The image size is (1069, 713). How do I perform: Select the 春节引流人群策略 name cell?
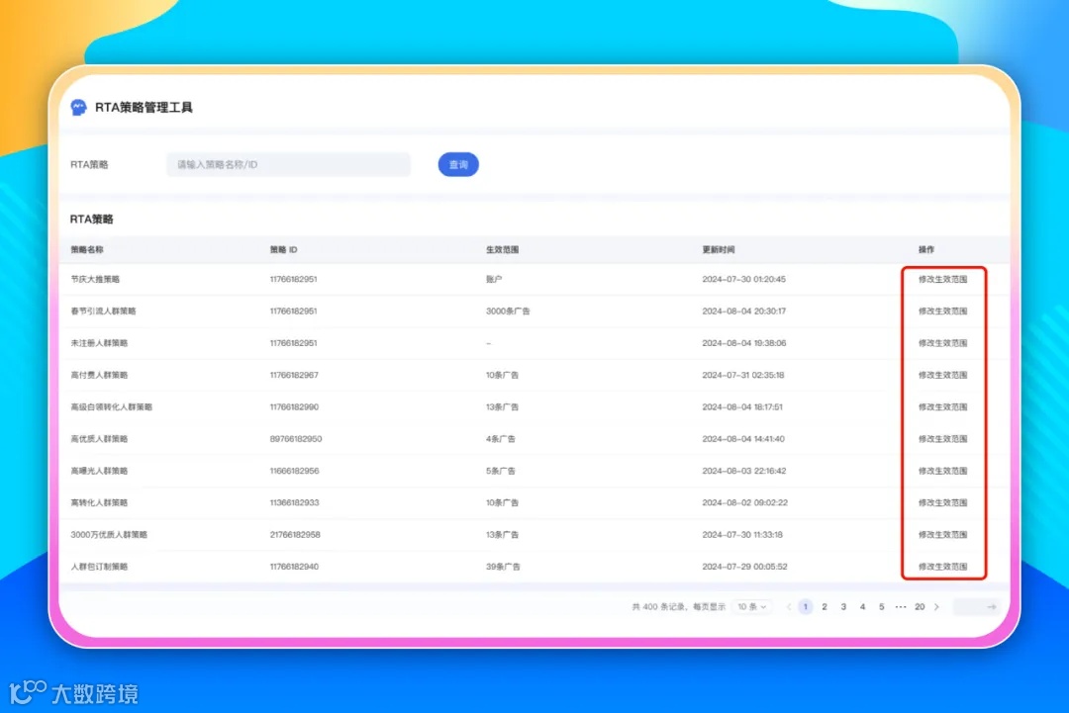coord(103,312)
